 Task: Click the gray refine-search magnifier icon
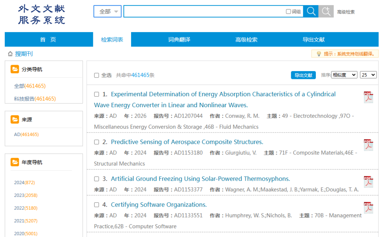(326, 11)
